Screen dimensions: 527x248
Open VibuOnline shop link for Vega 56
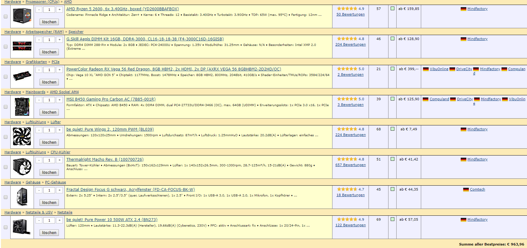[x=439, y=69]
